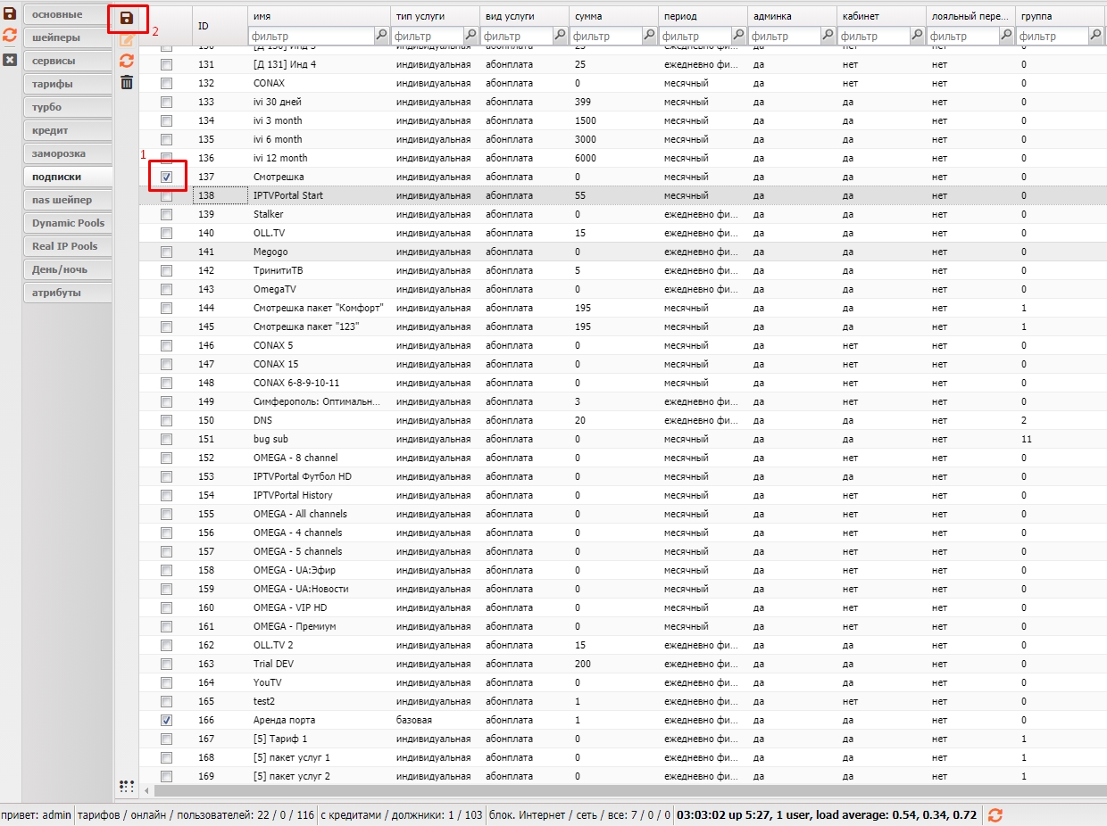Click the тип услуги filter input field
The height and width of the screenshot is (826, 1107).
point(427,37)
